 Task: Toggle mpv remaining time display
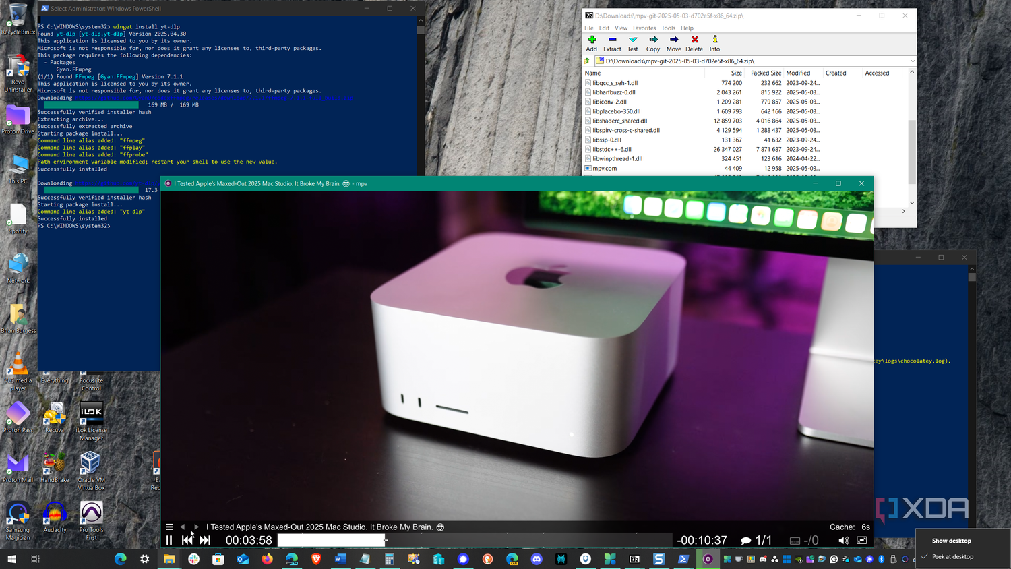coord(702,540)
